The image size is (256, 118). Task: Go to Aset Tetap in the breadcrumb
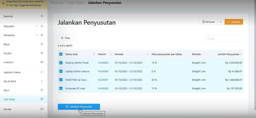[76, 3]
